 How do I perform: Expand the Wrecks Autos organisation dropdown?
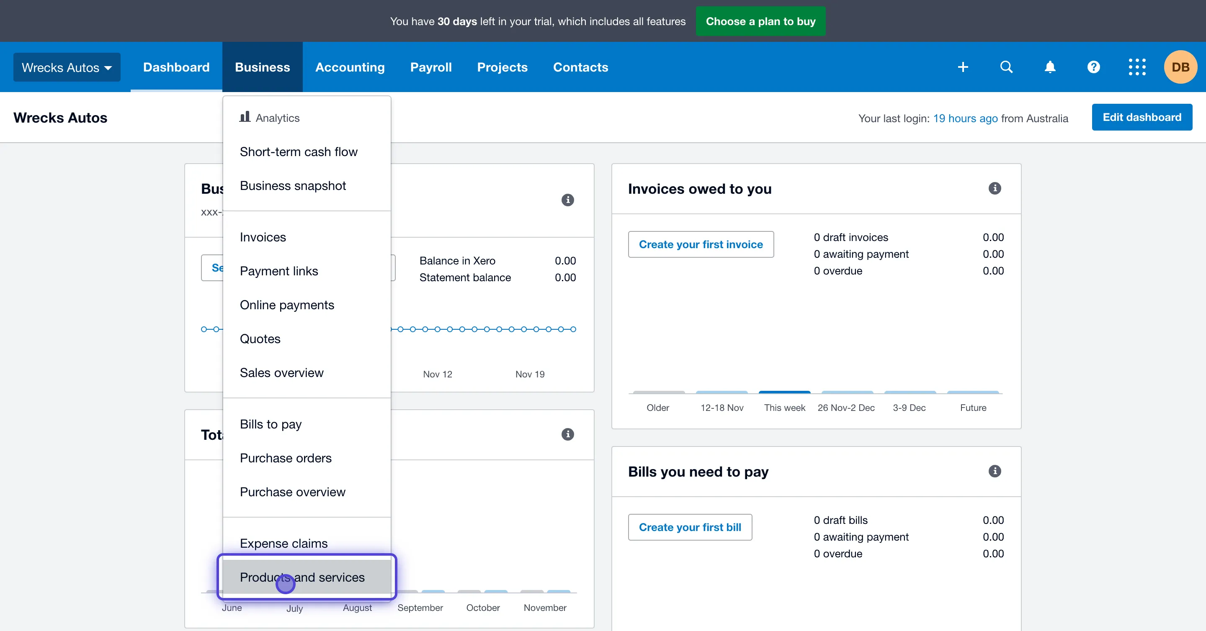67,67
